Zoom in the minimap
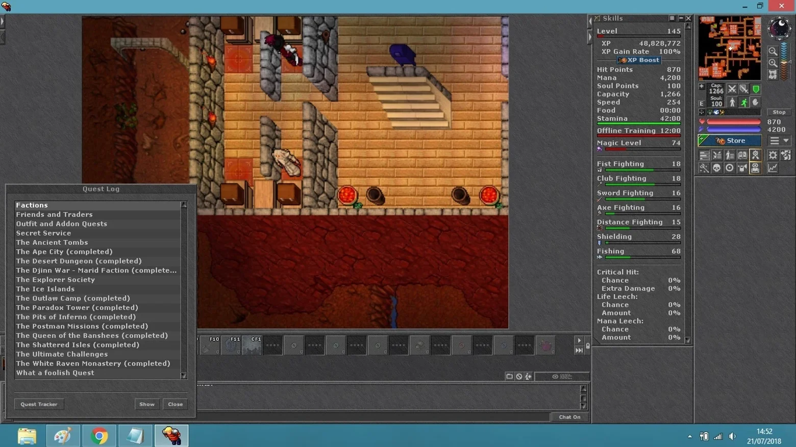The width and height of the screenshot is (796, 447). click(x=773, y=63)
